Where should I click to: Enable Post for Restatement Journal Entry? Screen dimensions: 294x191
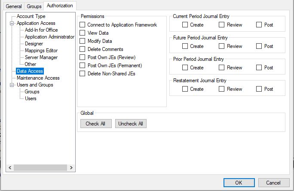[x=259, y=89]
